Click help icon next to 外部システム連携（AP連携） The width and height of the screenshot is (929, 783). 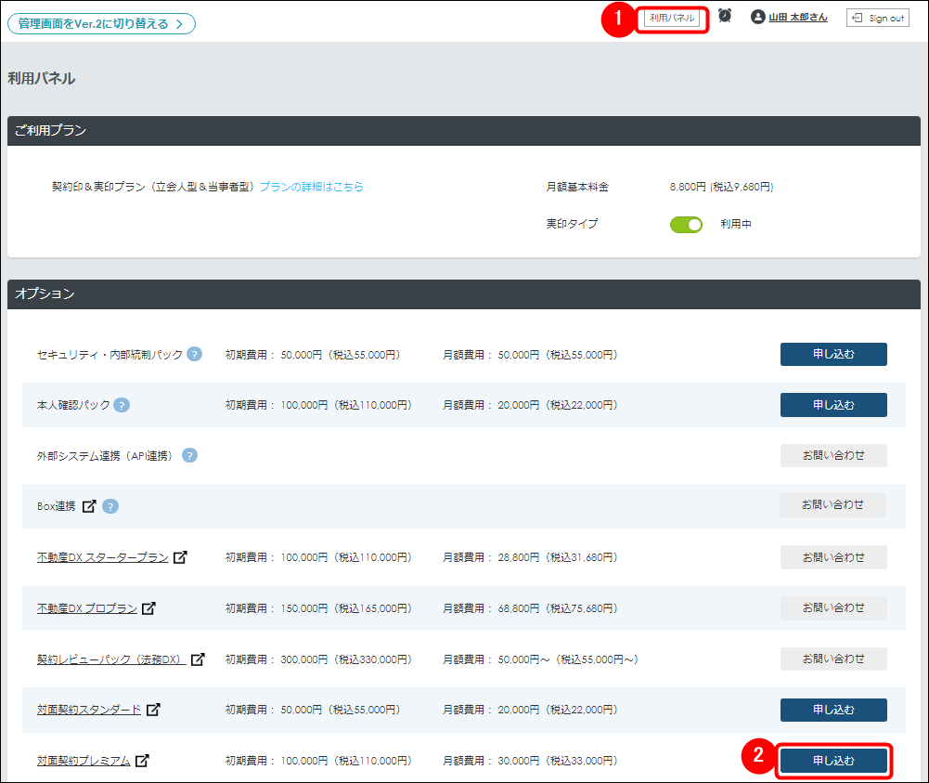click(x=190, y=455)
